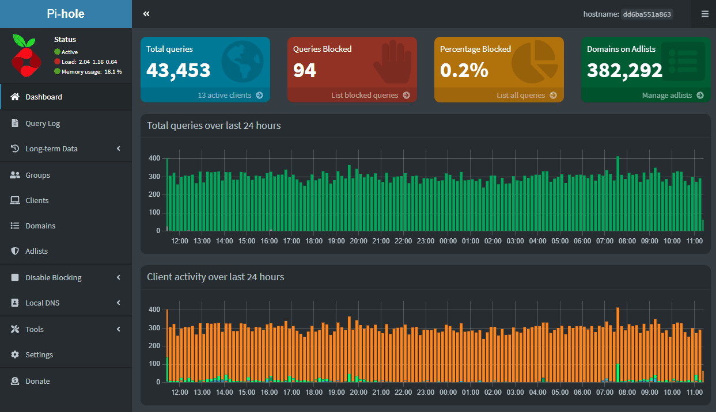This screenshot has height=412, width=716.
Task: Expand the Long-term Data submenu arrow
Action: (x=119, y=148)
